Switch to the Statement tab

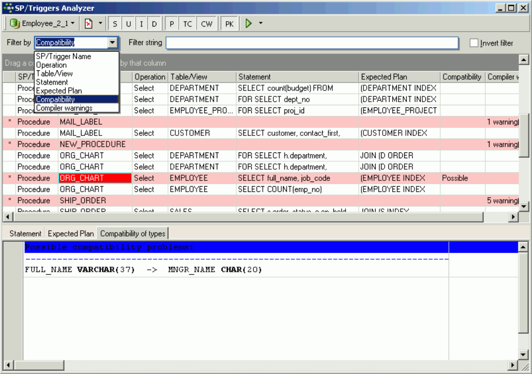25,233
